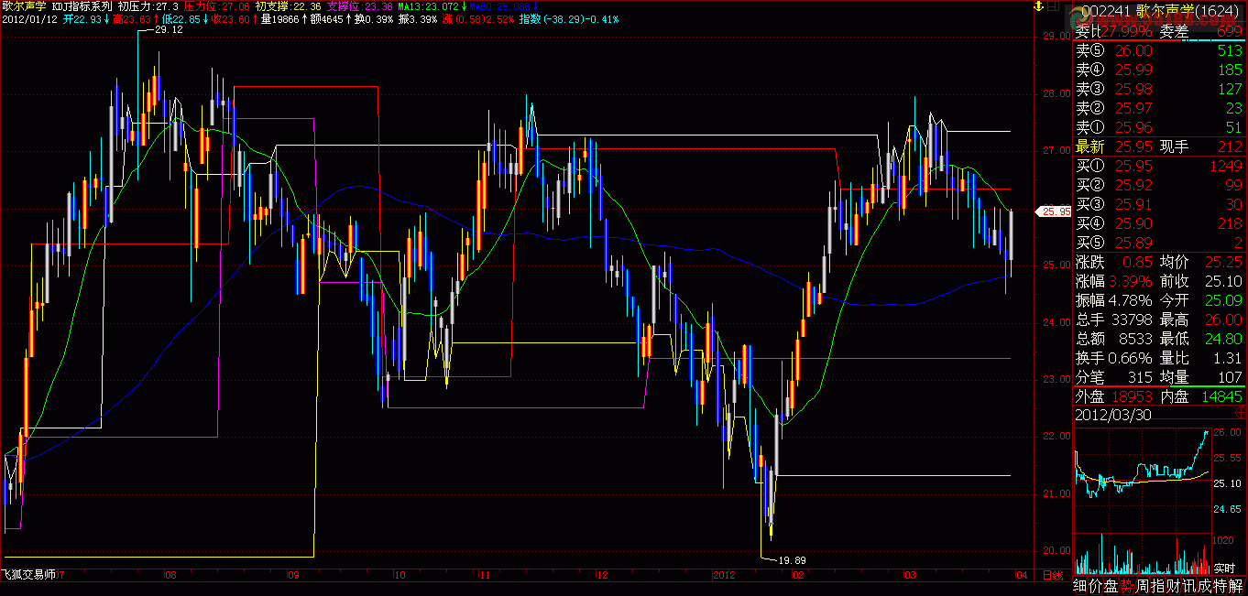Screen dimensions: 1248x596
Task: Click the 2012 year marker on the time axis
Action: point(724,575)
